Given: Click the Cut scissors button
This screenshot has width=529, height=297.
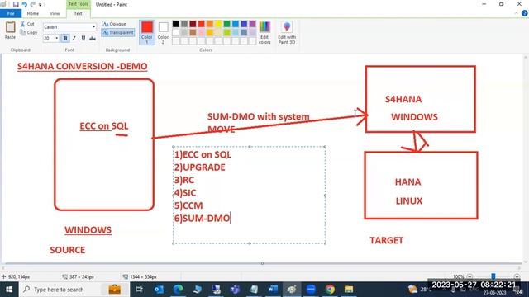Looking at the screenshot, I should point(27,24).
